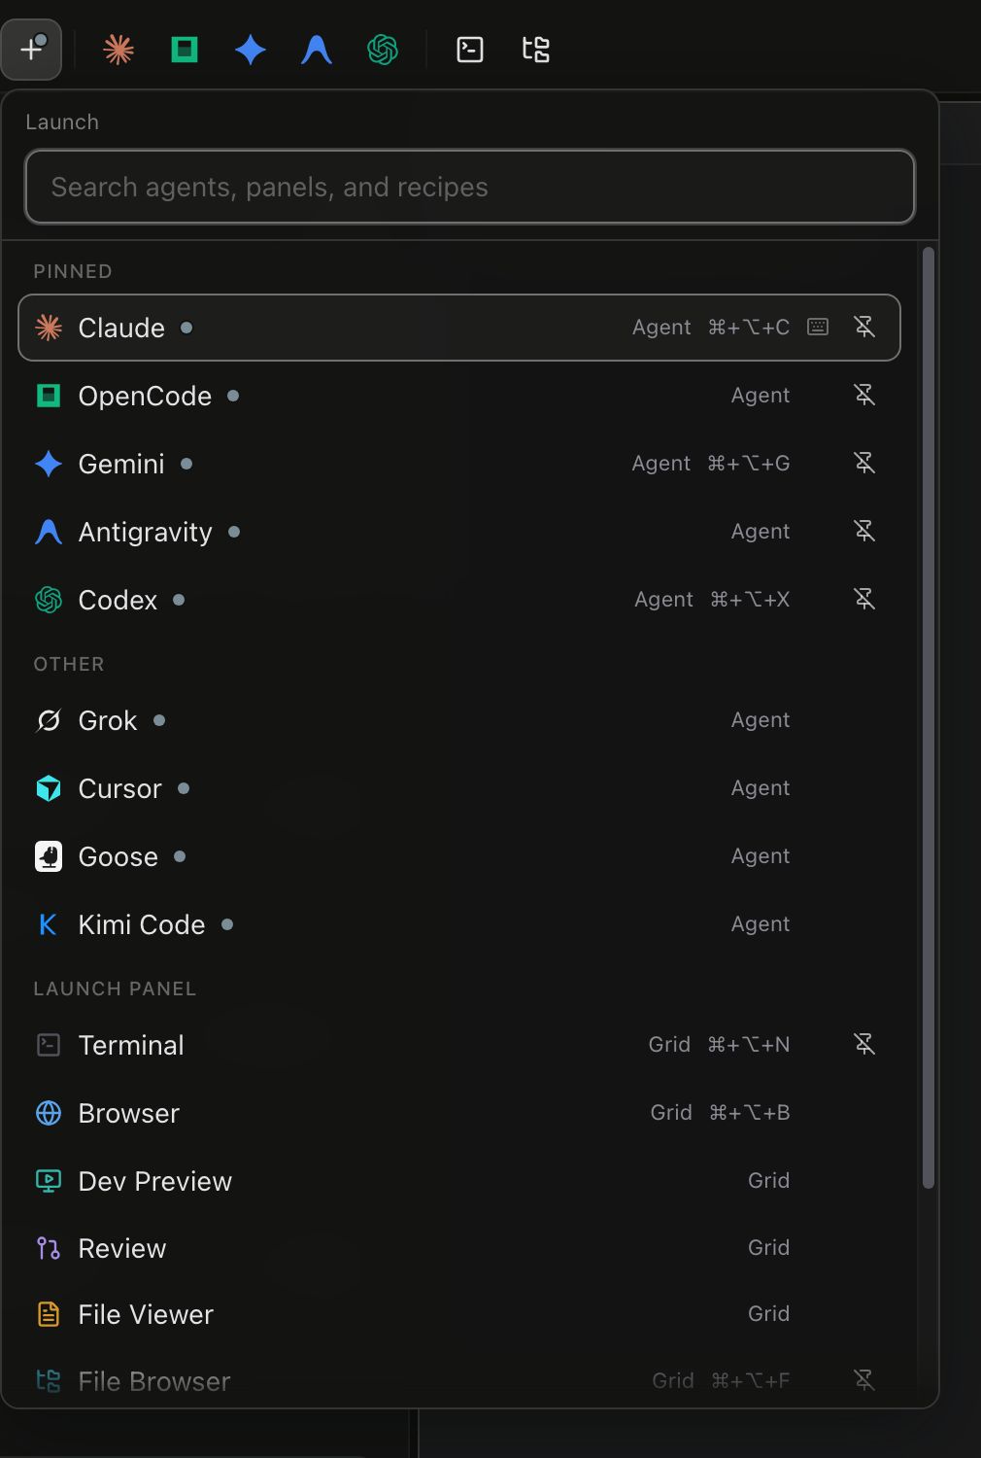Click the Dev Preview monitor icon
This screenshot has width=981, height=1458.
tap(49, 1181)
